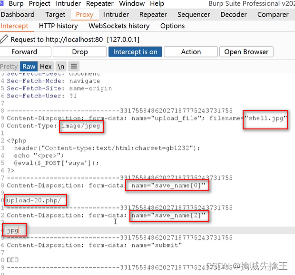Open the Help menu
Screen dimensions: 295x275
(157, 3)
